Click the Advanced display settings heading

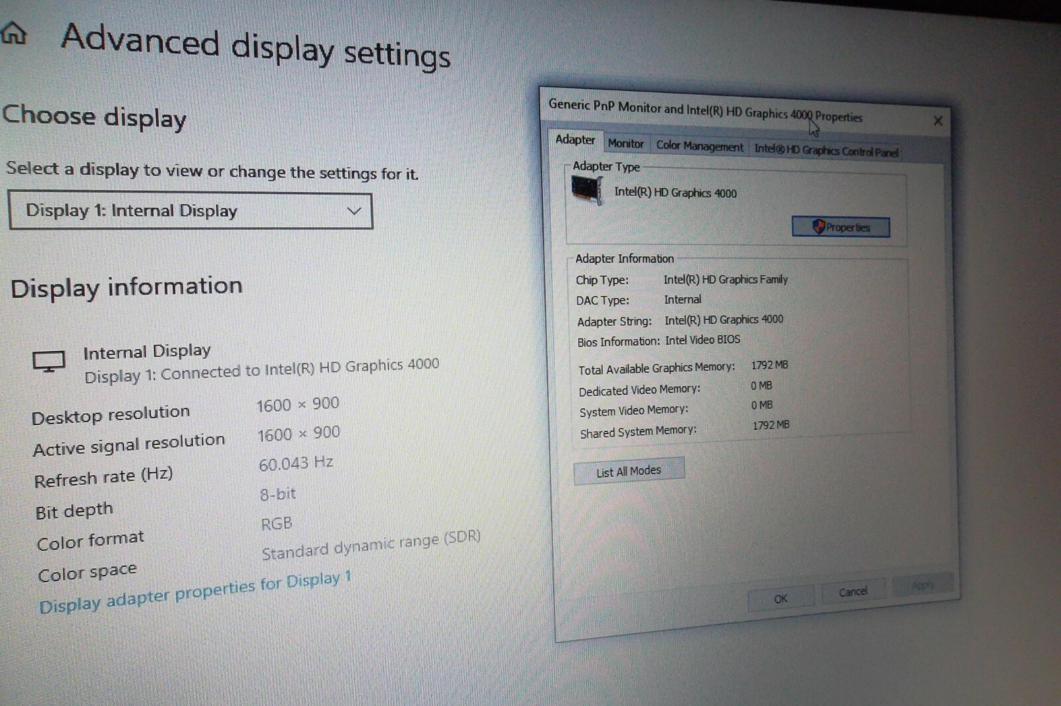click(x=256, y=46)
